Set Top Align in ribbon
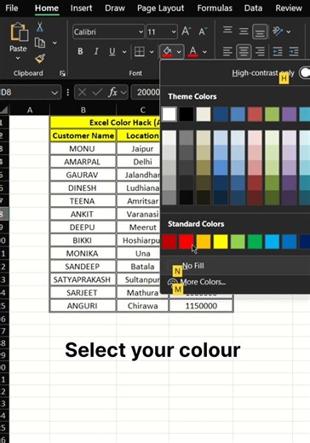Screen dimensions: 310x443 [227, 31]
